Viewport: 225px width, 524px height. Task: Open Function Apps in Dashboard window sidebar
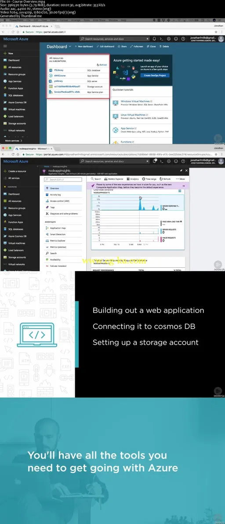coord(13,88)
